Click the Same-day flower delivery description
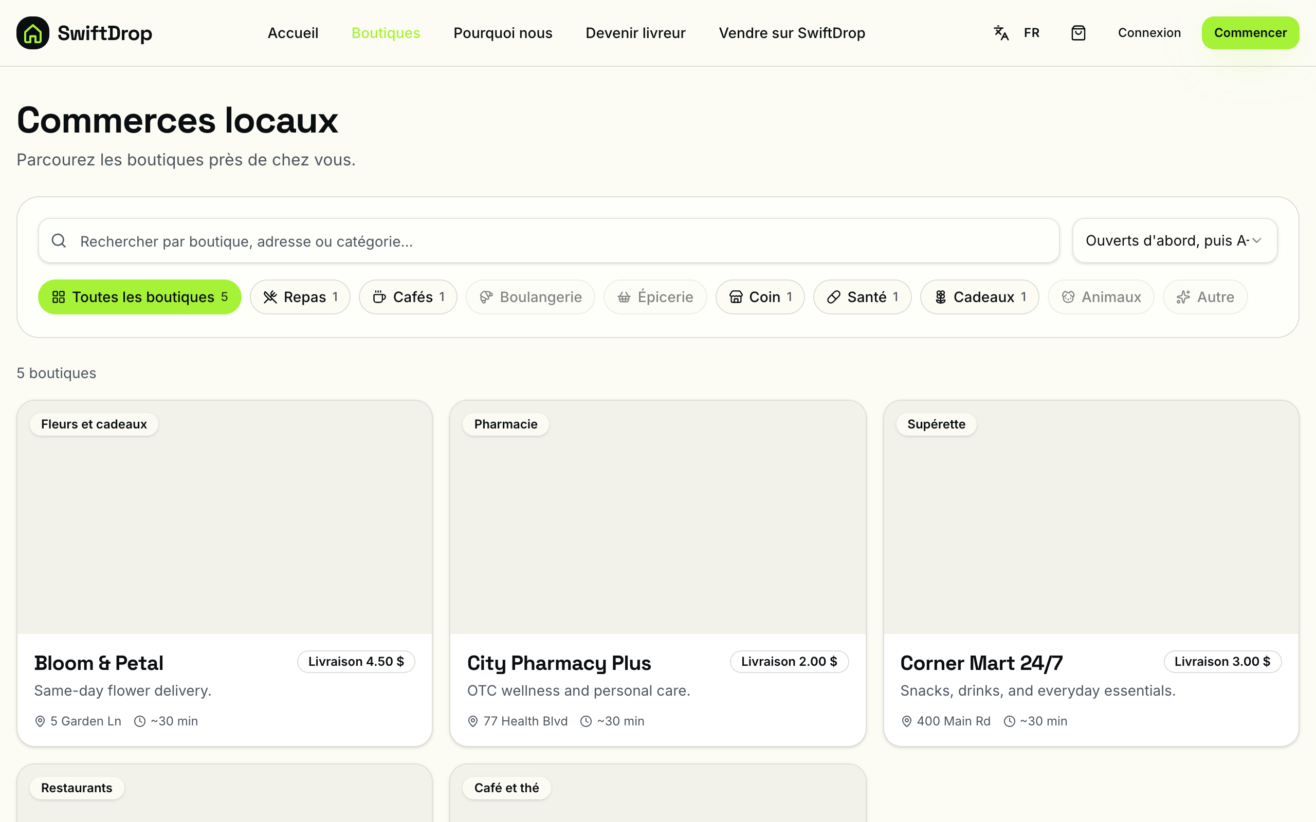The image size is (1316, 822). [x=122, y=690]
